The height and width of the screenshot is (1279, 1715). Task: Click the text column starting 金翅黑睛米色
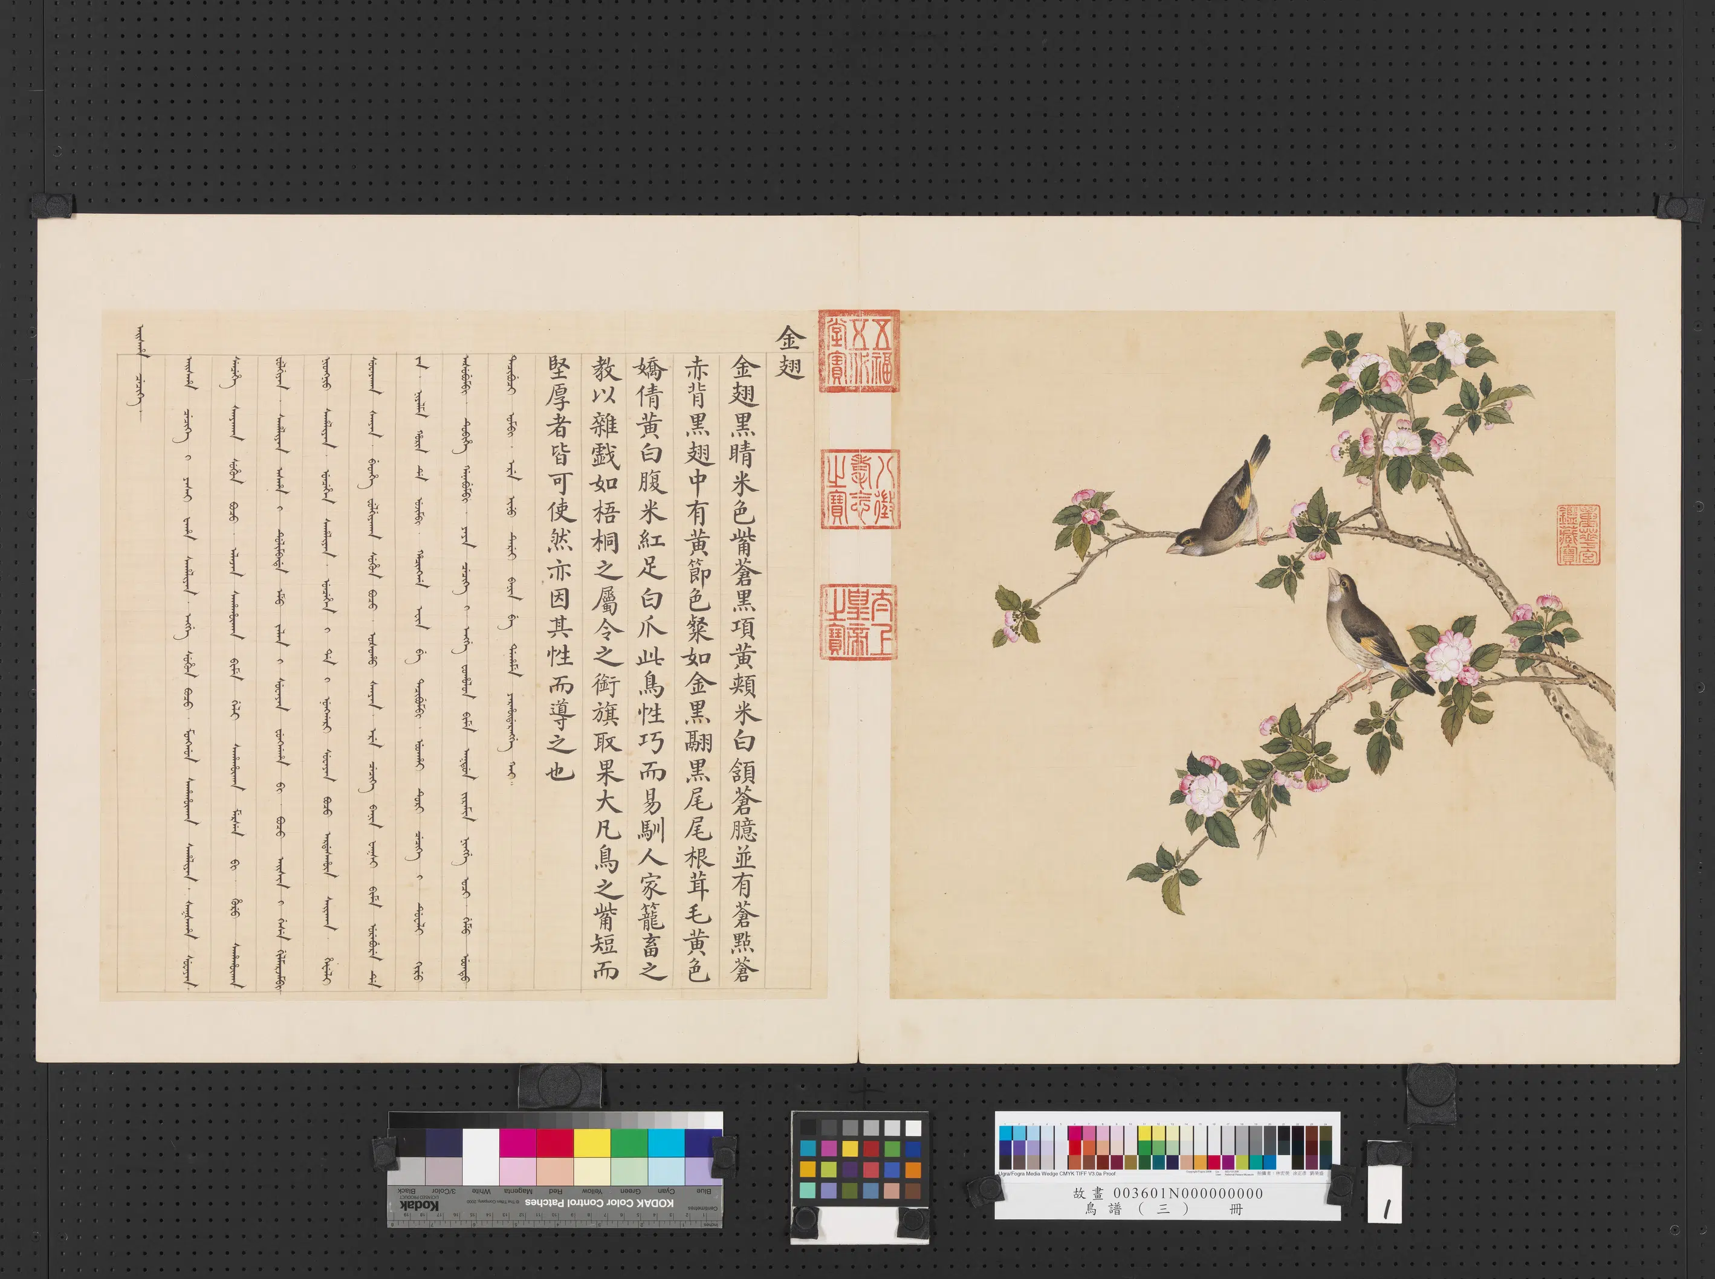click(x=743, y=668)
